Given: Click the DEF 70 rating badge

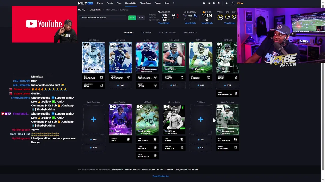Looking at the screenshot, I should click(x=234, y=17).
